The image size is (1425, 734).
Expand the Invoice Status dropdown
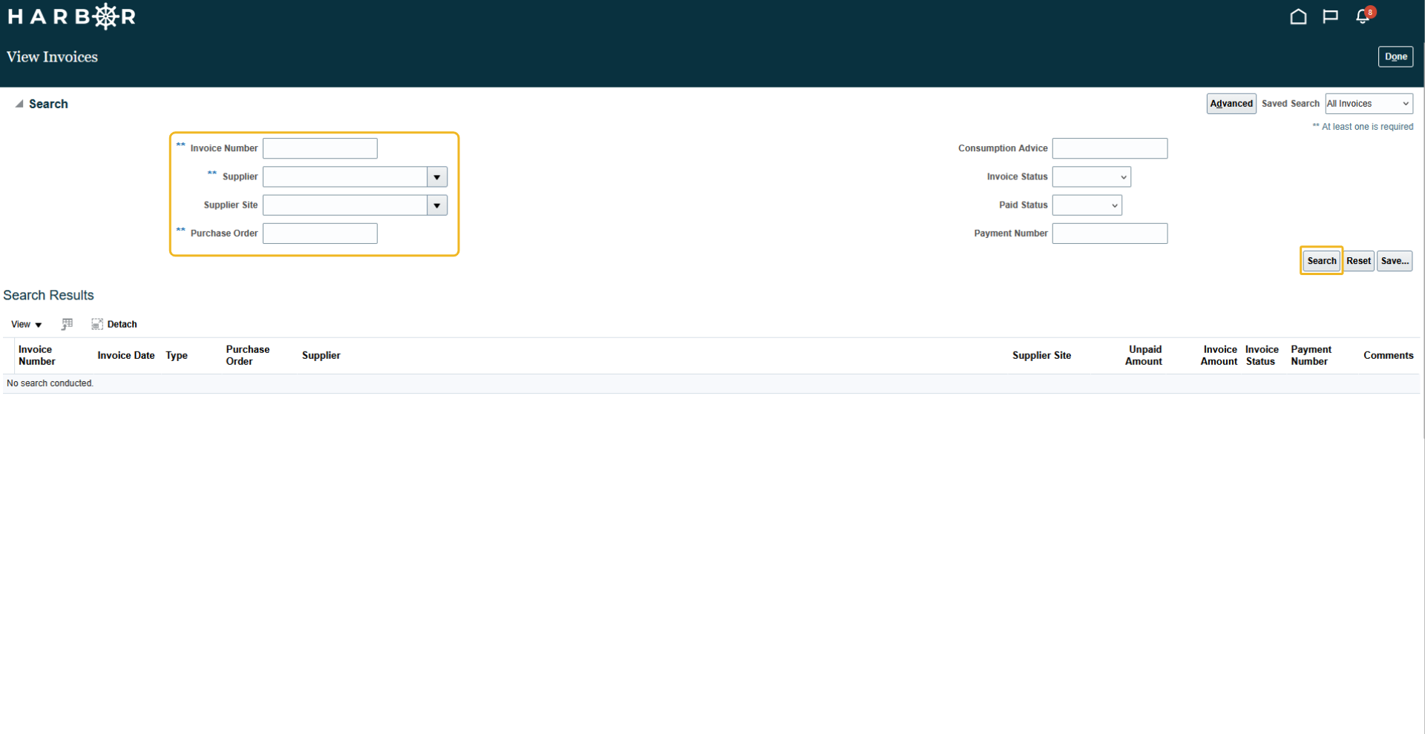(1091, 176)
